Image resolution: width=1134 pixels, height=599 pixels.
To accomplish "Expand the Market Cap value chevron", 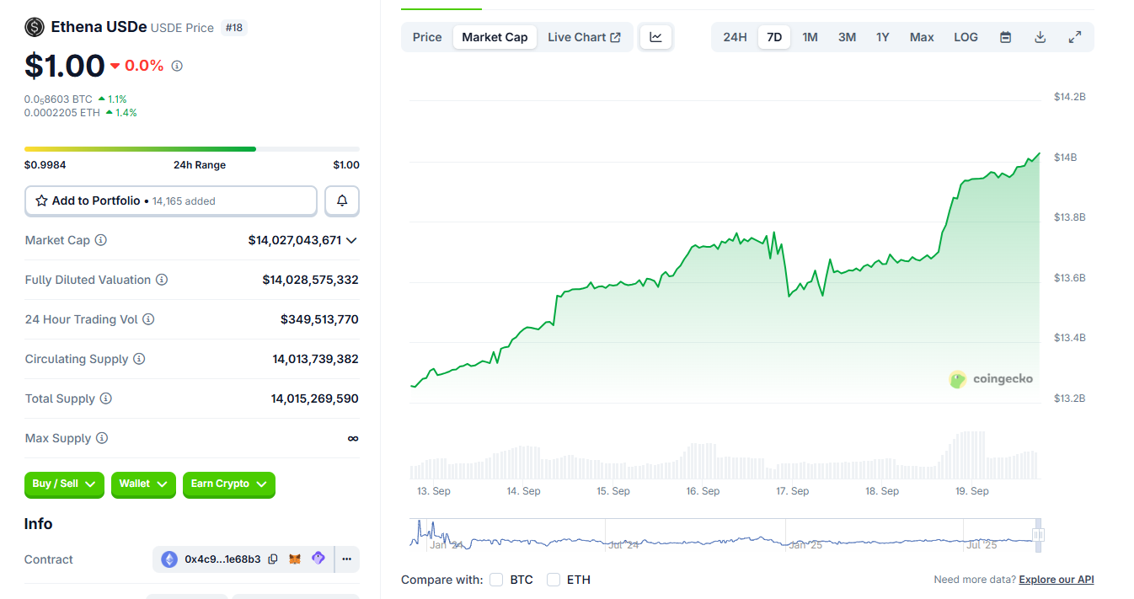I will [x=351, y=240].
